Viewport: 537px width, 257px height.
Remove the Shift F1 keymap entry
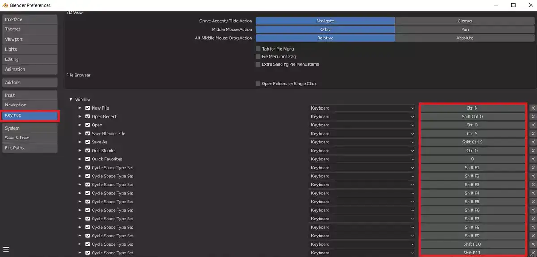(533, 168)
